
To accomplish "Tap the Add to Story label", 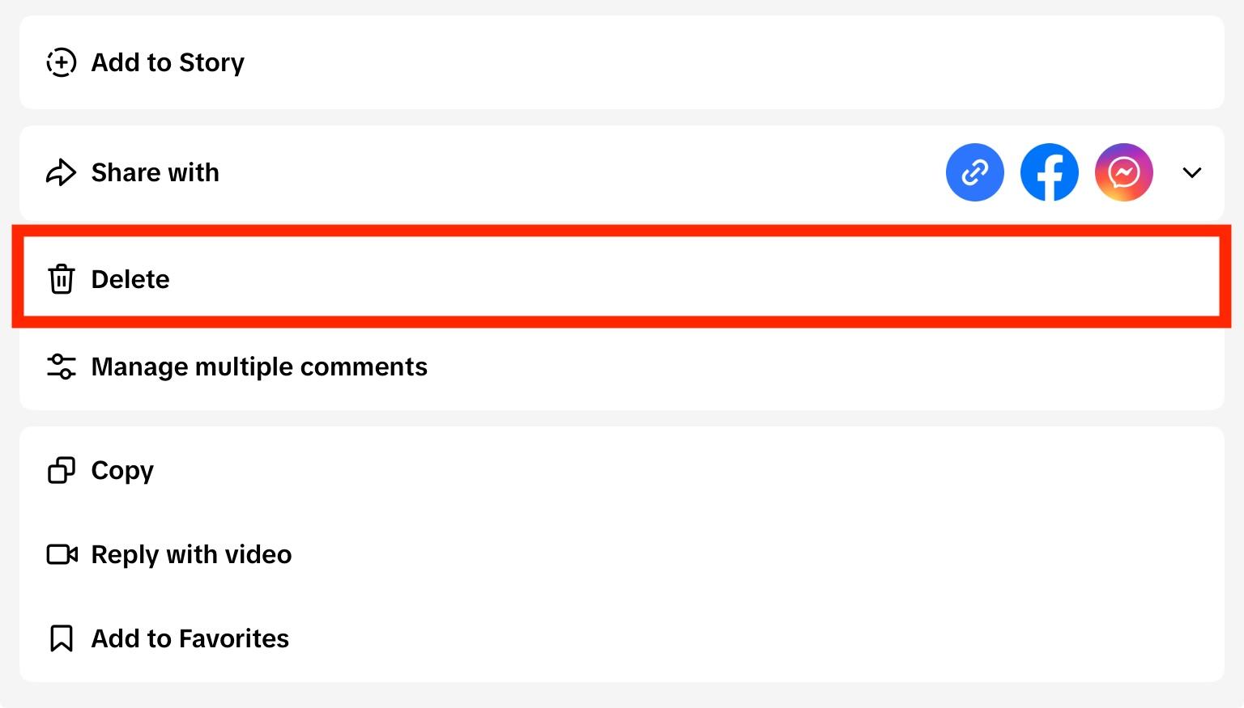I will click(168, 62).
